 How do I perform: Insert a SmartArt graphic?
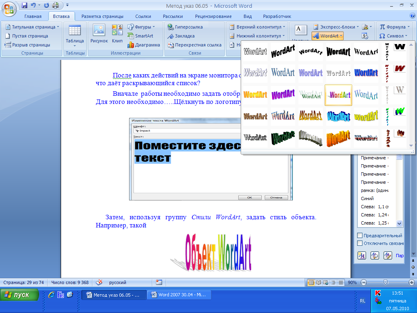(x=140, y=36)
